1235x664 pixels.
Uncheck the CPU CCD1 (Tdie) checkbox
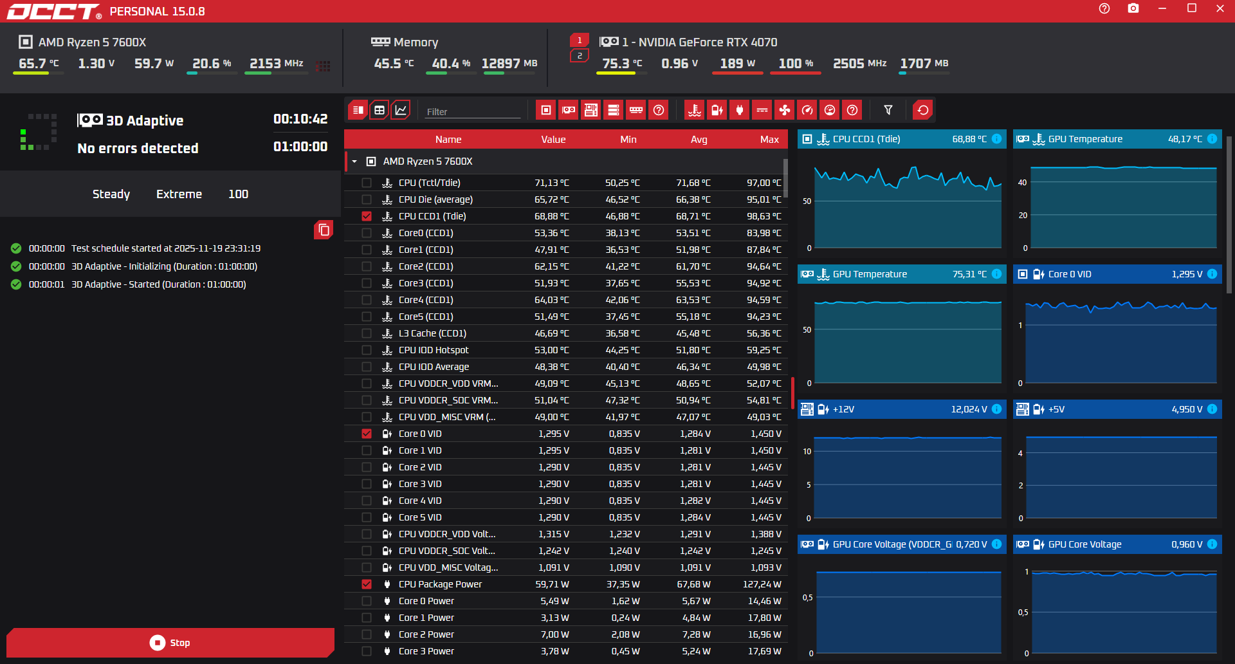pos(367,216)
